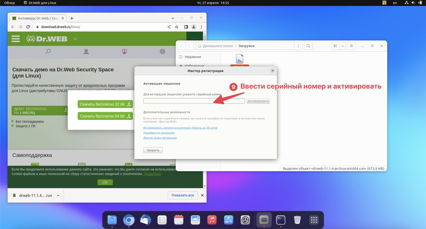Screen dimensions: 426x229
Task: Click the globe language icon on Dr.Web site
Action: click(163, 52)
